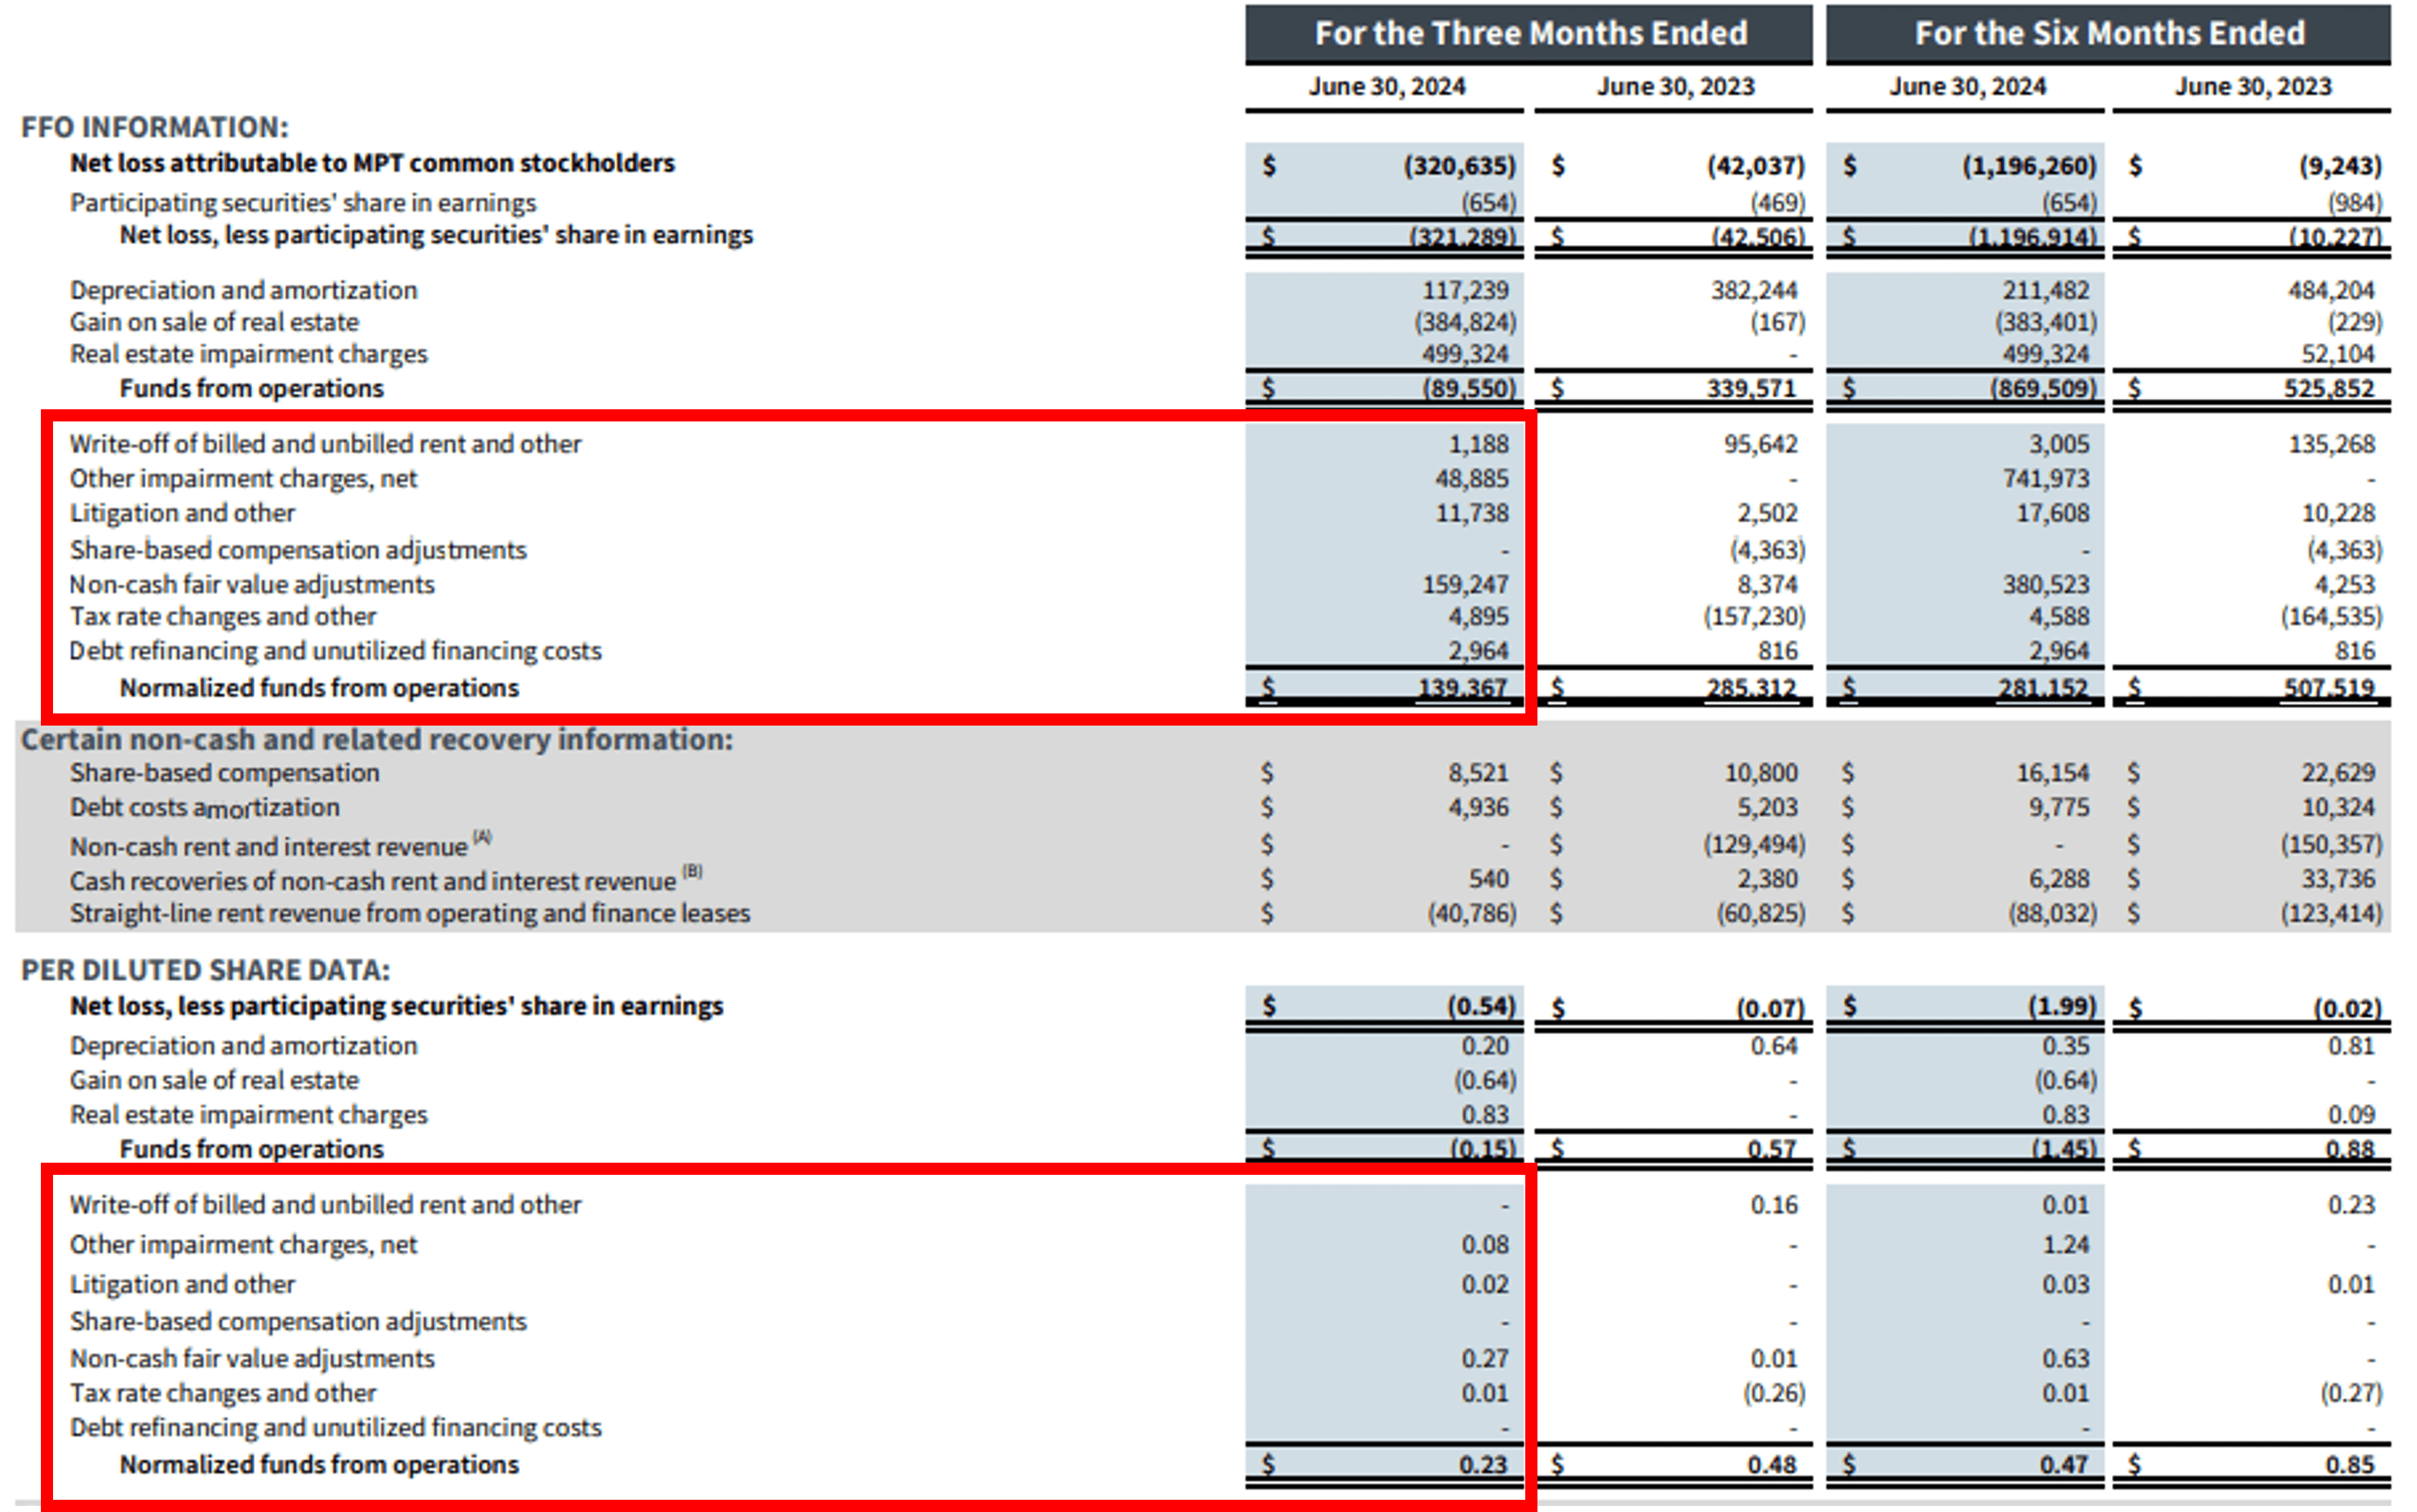Click the 'FFO INFORMATION:' section label
Screen dimensions: 2417x1512
pos(154,127)
